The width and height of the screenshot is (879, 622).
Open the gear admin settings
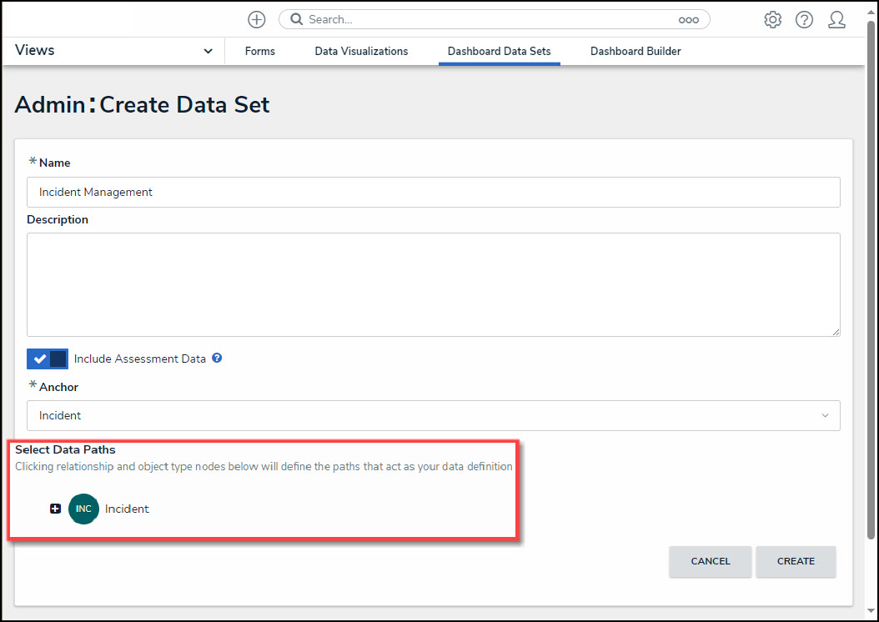[x=773, y=20]
